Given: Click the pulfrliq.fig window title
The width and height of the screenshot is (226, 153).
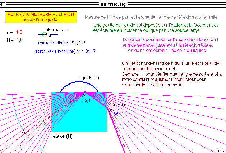Looking at the screenshot, I should 113,3.
